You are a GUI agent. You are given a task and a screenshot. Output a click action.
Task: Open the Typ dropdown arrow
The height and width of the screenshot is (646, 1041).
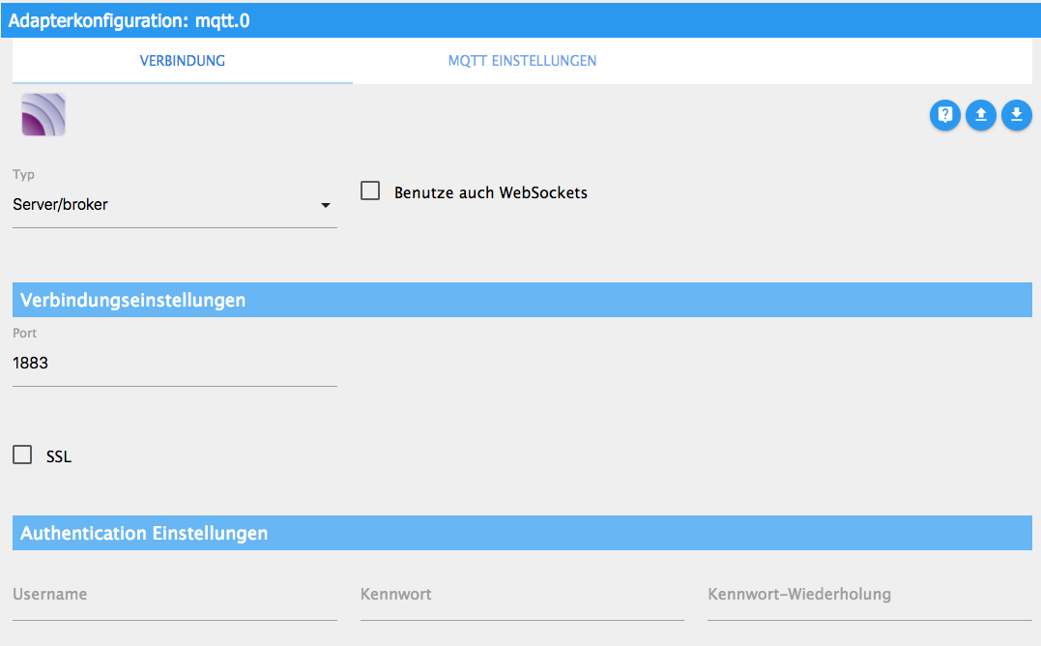(326, 205)
